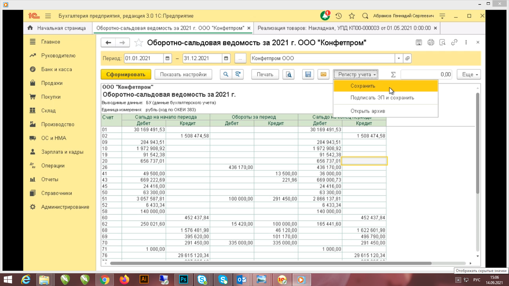Close the Оборотно-сальдовая ведомость tab
Image resolution: width=509 pixels, height=286 pixels.
[x=249, y=28]
